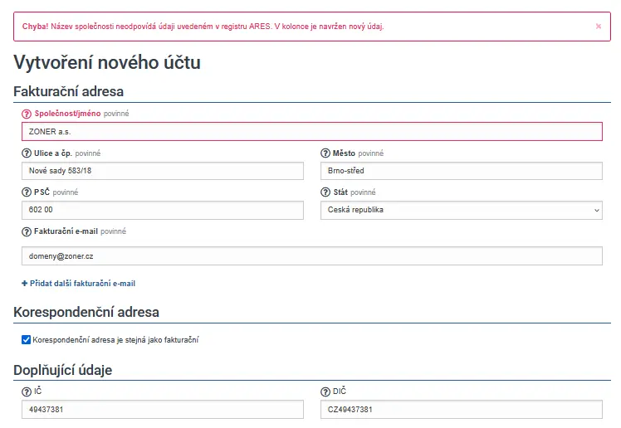
Task: Click the company name field ZONER a.s.
Action: click(x=311, y=131)
